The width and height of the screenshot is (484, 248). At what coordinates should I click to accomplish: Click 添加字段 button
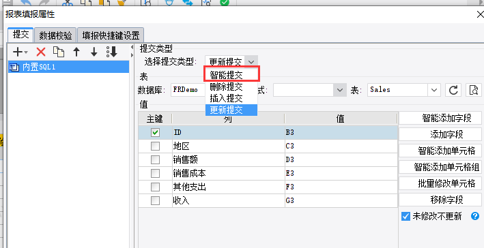click(x=440, y=134)
